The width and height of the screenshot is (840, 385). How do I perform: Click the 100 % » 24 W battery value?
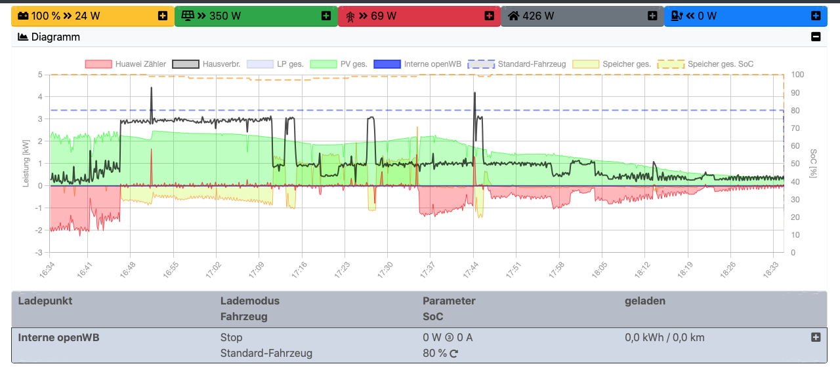point(67,16)
